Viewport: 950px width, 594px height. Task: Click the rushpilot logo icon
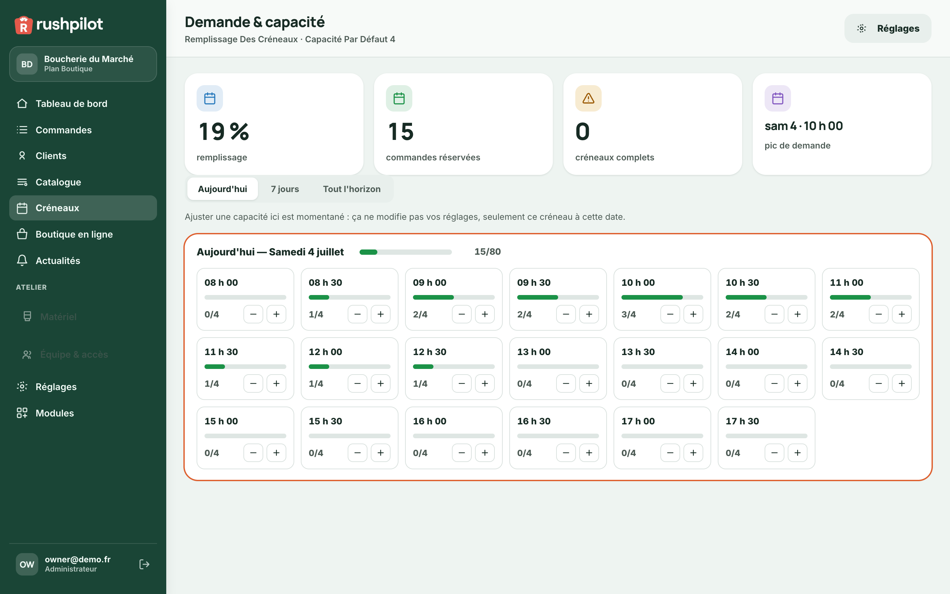click(23, 25)
